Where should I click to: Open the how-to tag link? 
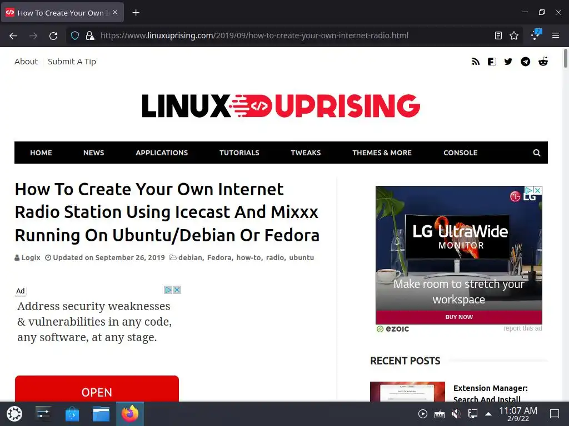[x=248, y=257]
